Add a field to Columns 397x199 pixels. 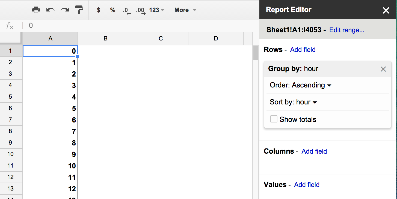click(x=314, y=151)
